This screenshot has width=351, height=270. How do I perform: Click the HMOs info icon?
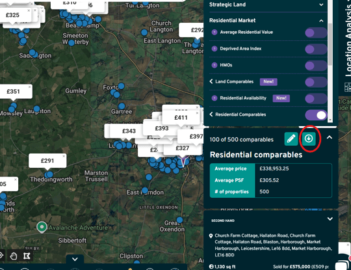(x=214, y=65)
